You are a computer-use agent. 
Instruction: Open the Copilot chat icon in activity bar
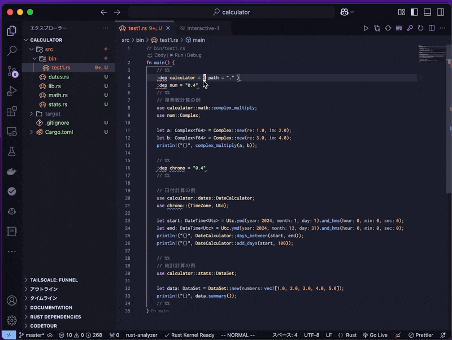pos(11,211)
